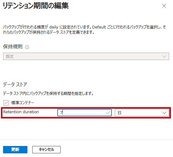
Task: Click the 更新 button
Action: pyautogui.click(x=15, y=150)
